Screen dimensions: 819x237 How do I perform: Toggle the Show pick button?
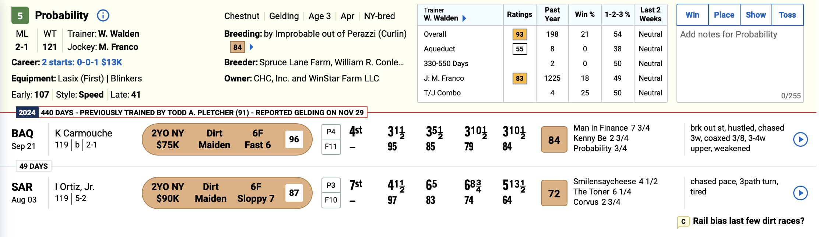[x=756, y=15]
